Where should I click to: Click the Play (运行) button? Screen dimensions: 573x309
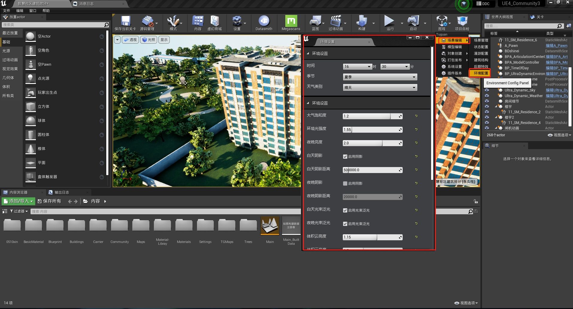(x=389, y=23)
